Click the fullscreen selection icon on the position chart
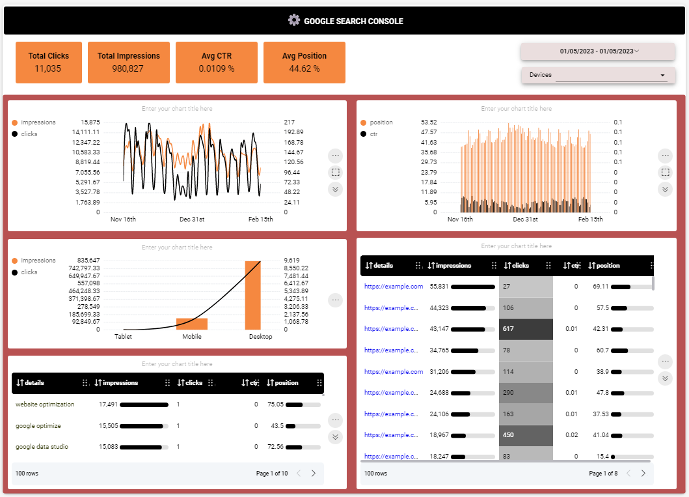Image resolution: width=689 pixels, height=497 pixels. [x=665, y=173]
